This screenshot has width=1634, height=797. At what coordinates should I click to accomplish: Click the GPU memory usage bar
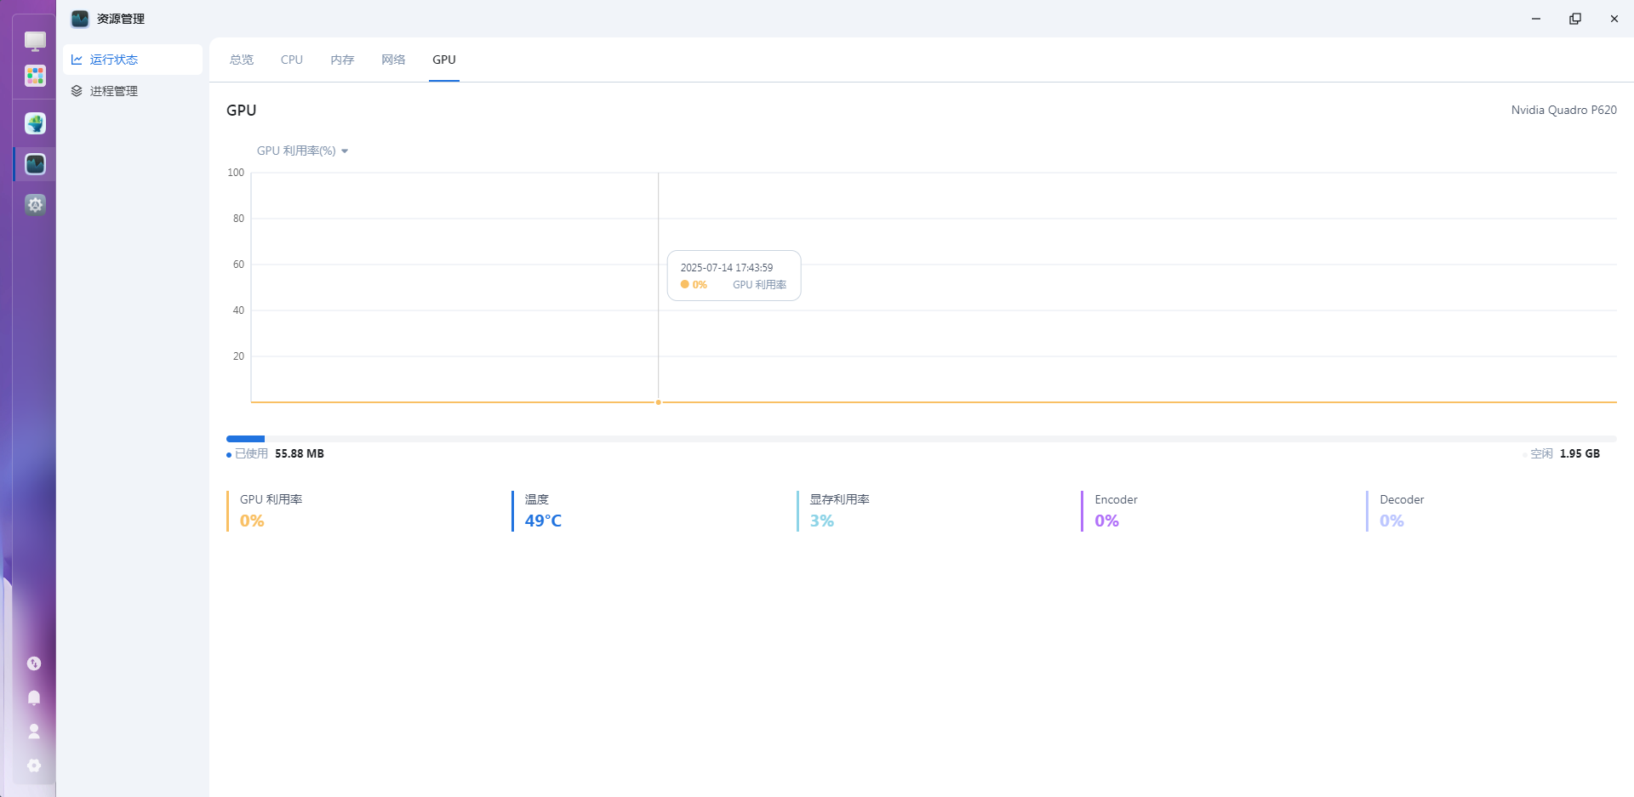pos(921,439)
